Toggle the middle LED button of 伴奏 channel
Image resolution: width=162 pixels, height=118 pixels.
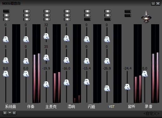click(26, 15)
